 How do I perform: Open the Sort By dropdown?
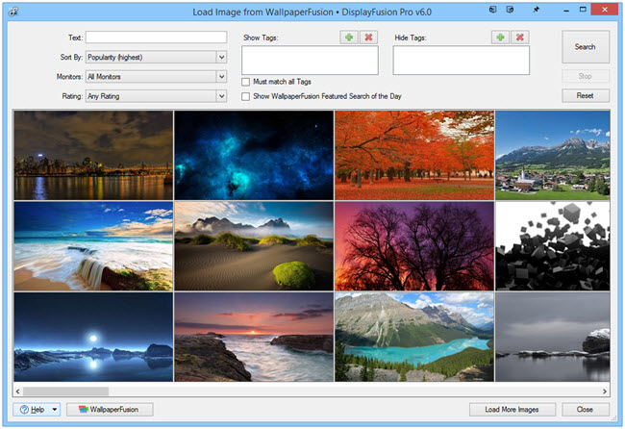point(221,57)
